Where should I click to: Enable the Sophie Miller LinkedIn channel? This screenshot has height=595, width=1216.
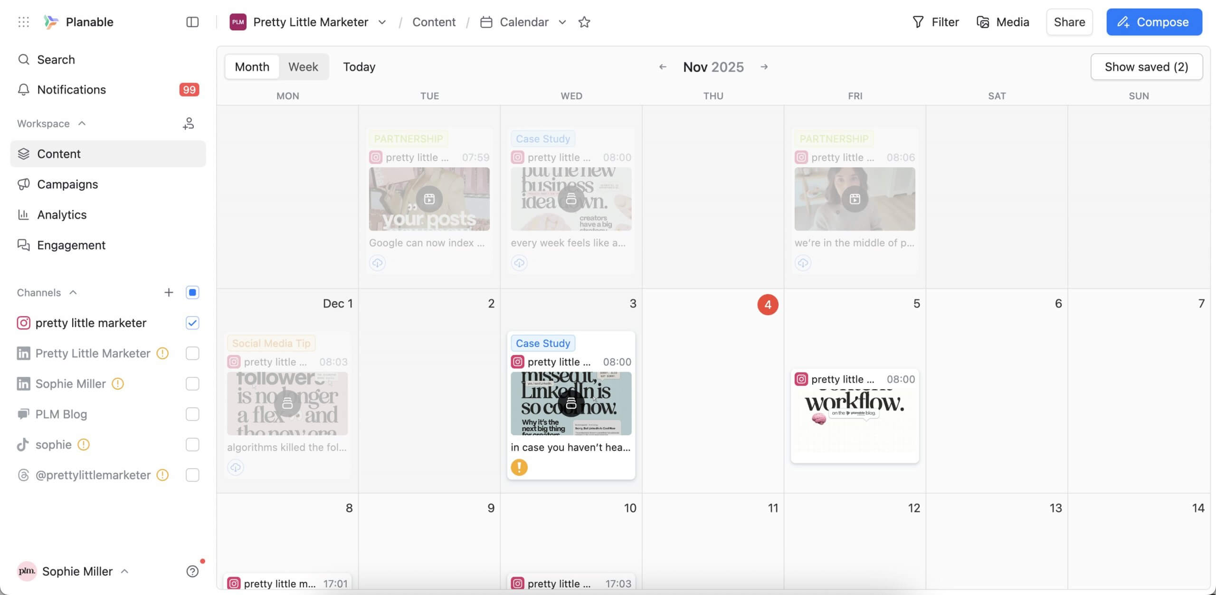(192, 384)
